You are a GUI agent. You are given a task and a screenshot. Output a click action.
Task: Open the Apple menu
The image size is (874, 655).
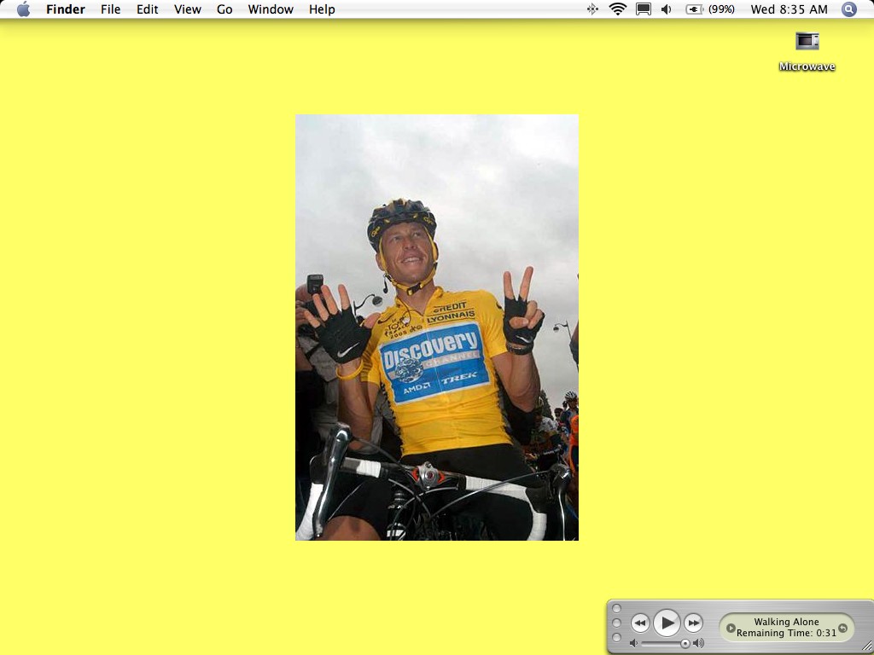click(23, 9)
